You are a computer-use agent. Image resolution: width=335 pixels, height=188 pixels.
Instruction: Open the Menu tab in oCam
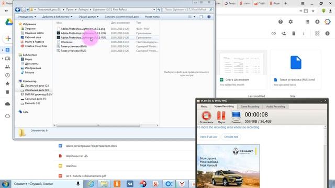click(204, 107)
